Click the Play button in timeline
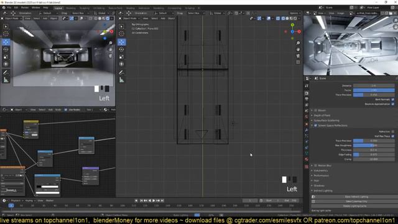398x224 pixels. click(154, 200)
